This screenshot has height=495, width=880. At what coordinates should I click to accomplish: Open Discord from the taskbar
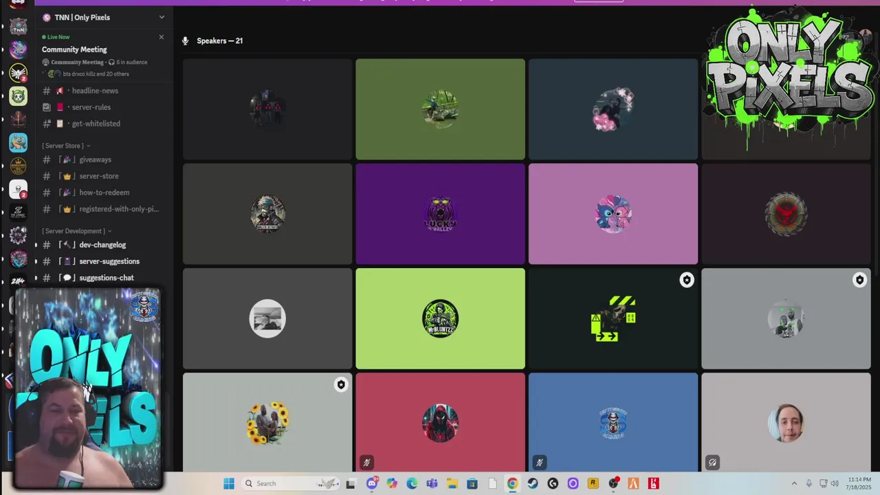(x=372, y=483)
